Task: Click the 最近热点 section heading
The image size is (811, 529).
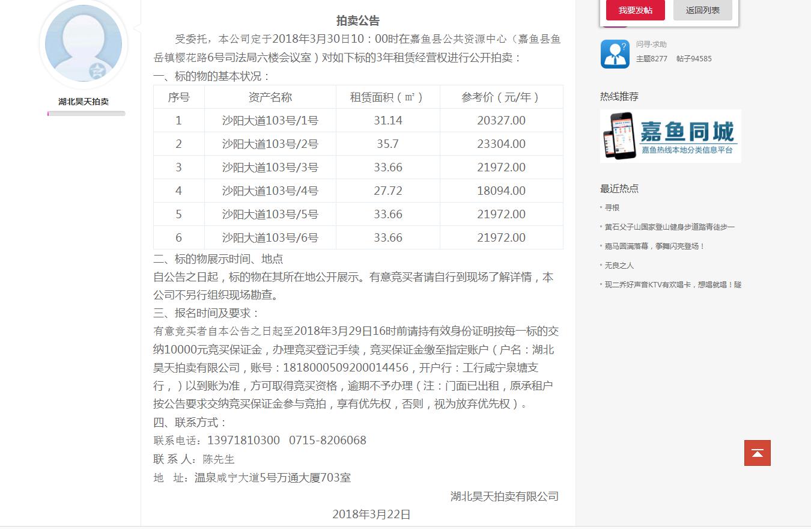Action: 618,188
